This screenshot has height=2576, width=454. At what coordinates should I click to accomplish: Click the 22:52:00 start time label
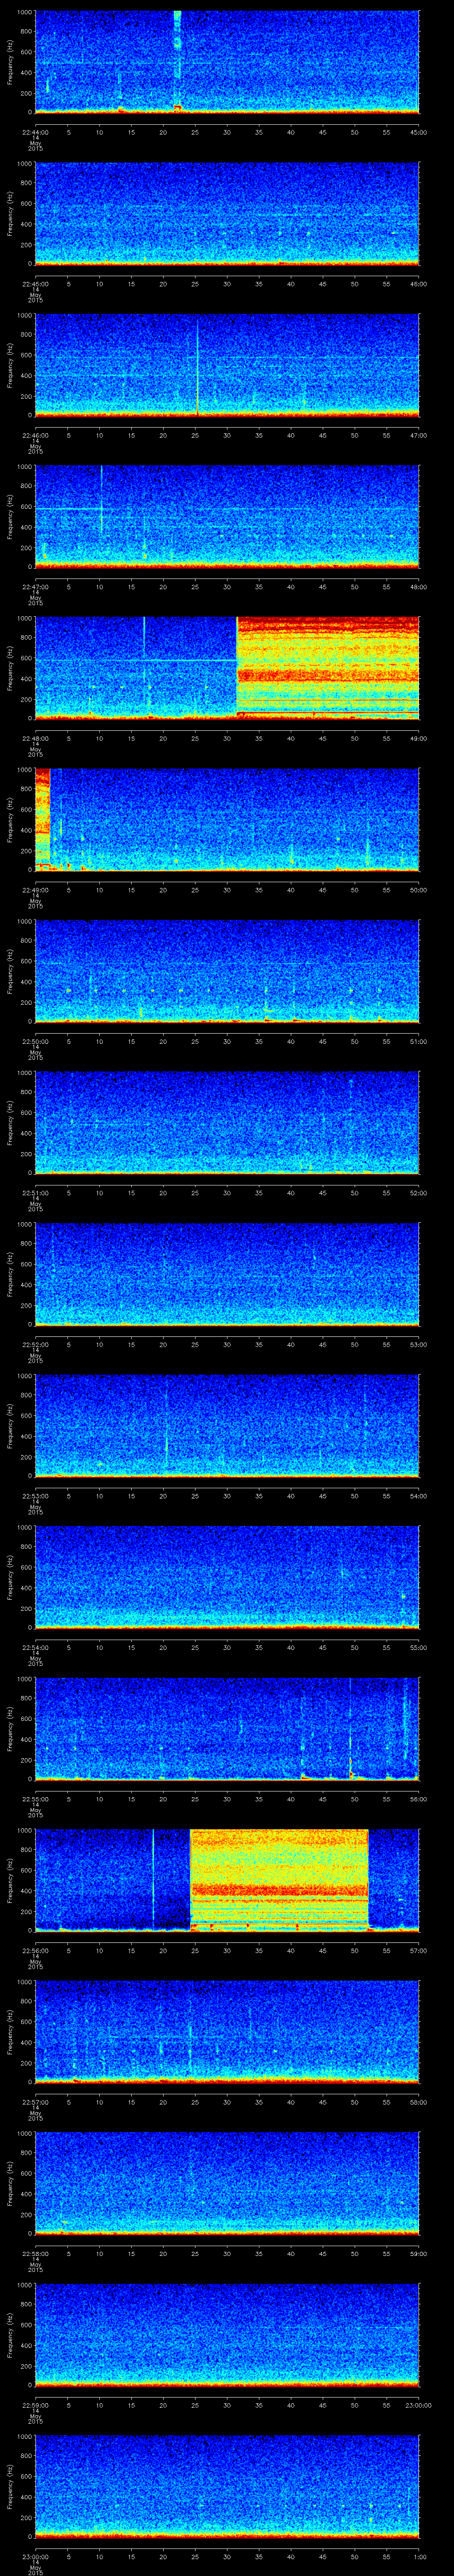click(x=36, y=1344)
